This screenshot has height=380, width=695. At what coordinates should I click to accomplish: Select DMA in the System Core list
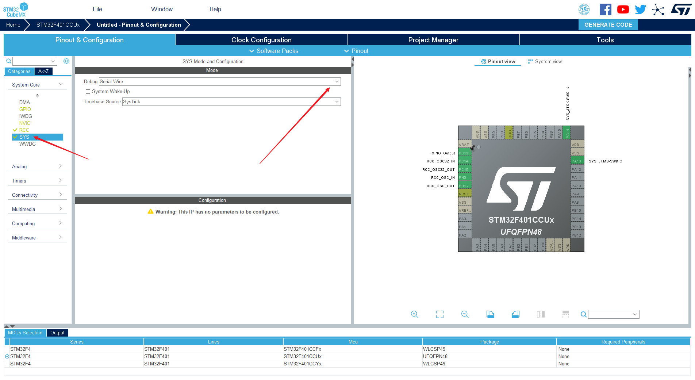click(24, 102)
